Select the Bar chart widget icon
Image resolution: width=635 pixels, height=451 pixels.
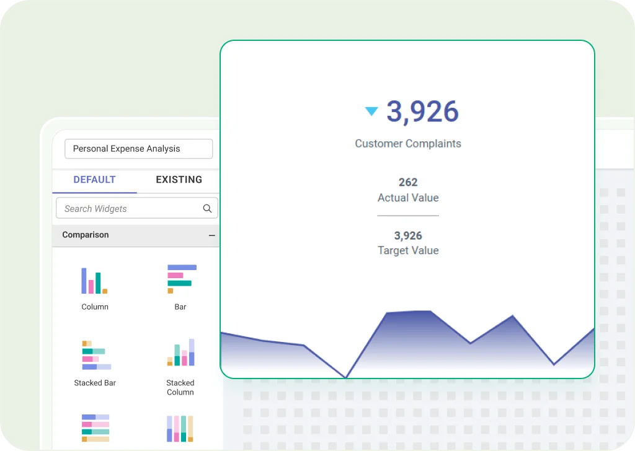click(x=181, y=279)
